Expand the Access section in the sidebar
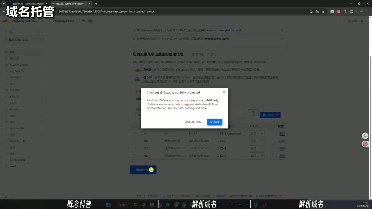The image size is (372, 209). [14, 109]
